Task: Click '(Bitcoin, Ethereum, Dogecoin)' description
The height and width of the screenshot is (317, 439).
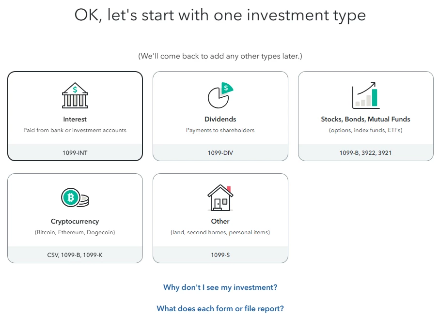Action: pyautogui.click(x=75, y=232)
